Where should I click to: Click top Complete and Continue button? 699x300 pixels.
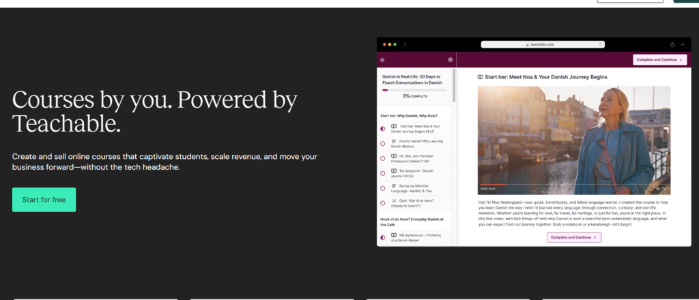[659, 60]
